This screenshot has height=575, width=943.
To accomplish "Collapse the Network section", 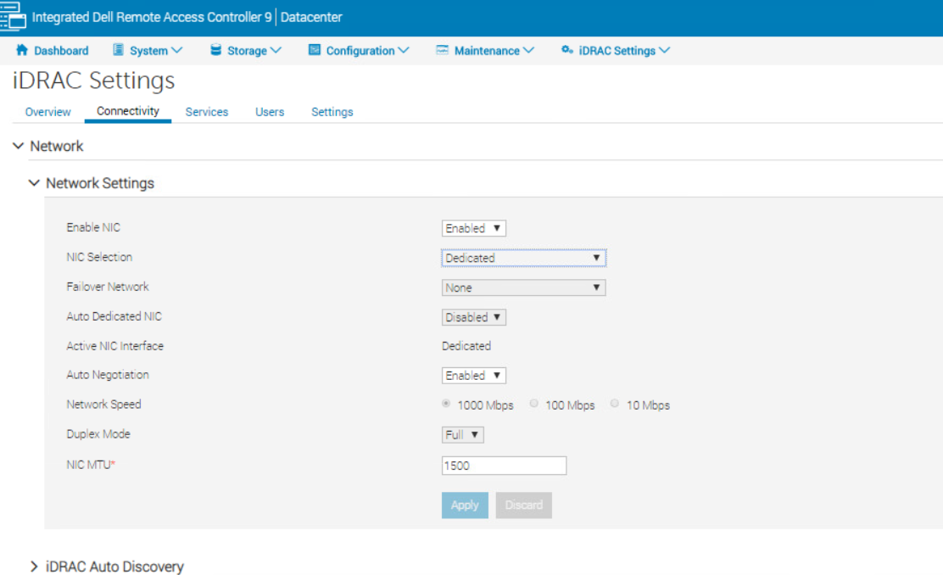I will (x=19, y=146).
